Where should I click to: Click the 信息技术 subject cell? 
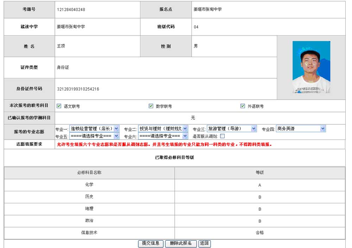89,232
